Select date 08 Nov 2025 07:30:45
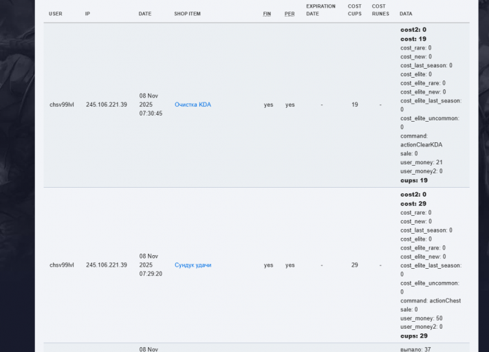The image size is (489, 352). (x=151, y=104)
